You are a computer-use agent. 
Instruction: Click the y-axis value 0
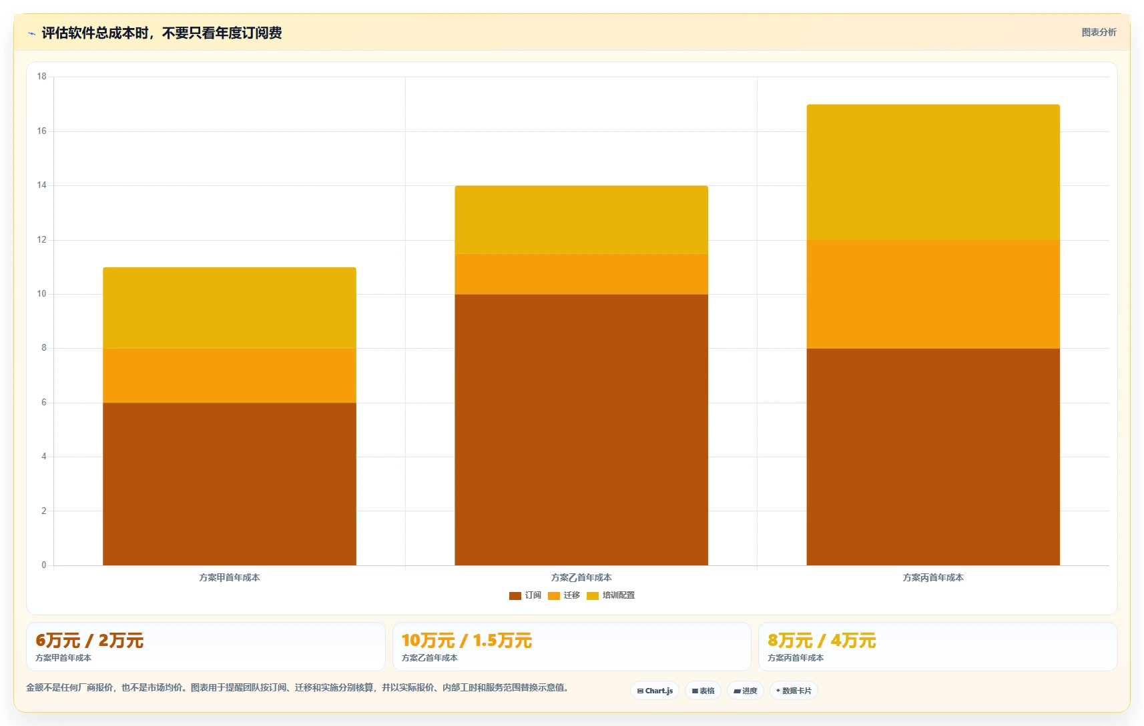pyautogui.click(x=44, y=565)
